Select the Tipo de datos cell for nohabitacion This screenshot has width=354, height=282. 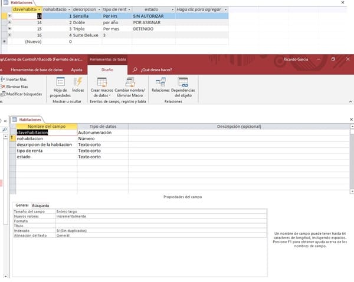coord(102,139)
